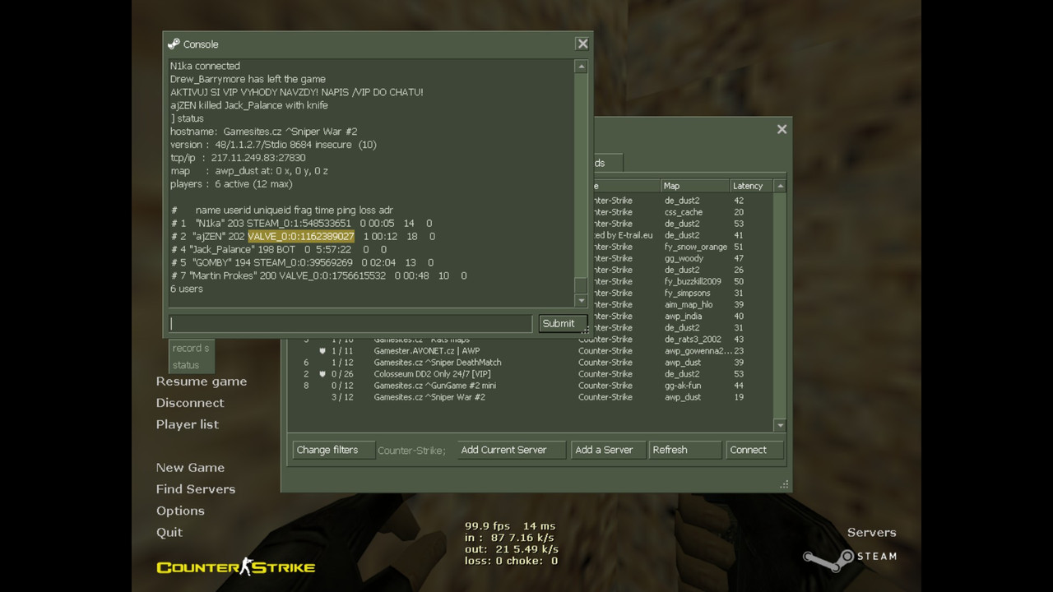Click Add Current Server button

point(512,450)
